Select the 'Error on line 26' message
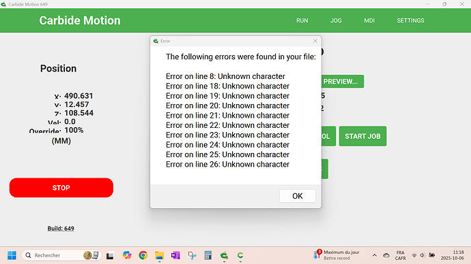The width and height of the screenshot is (471, 264). pos(228,165)
